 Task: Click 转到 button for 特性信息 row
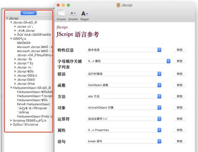pyautogui.click(x=179, y=50)
